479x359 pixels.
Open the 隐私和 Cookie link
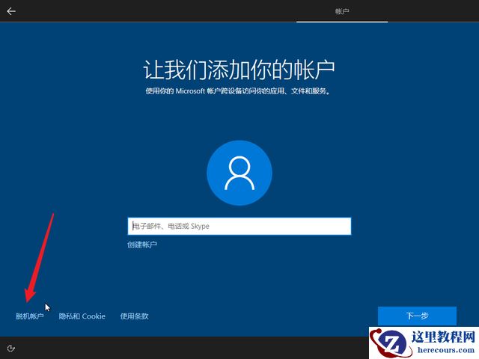(x=82, y=316)
